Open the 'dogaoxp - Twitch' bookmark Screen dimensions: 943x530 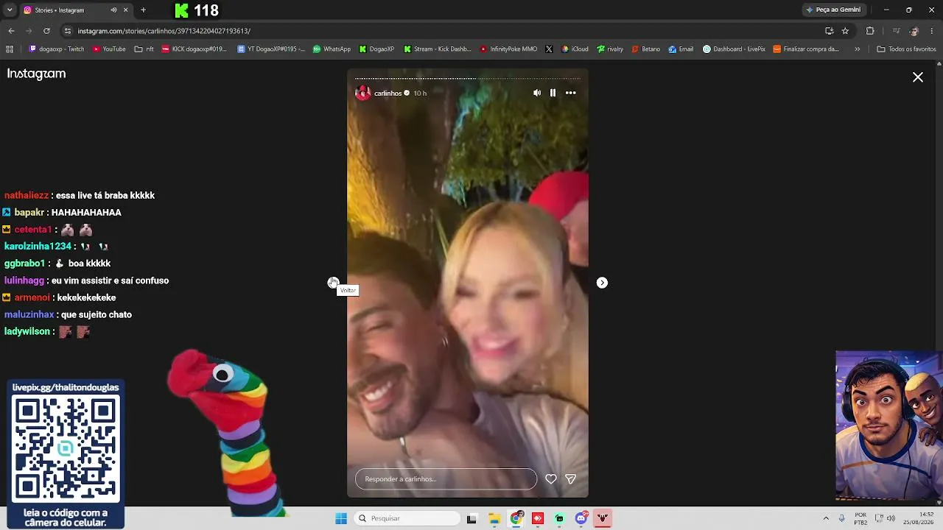pos(57,49)
